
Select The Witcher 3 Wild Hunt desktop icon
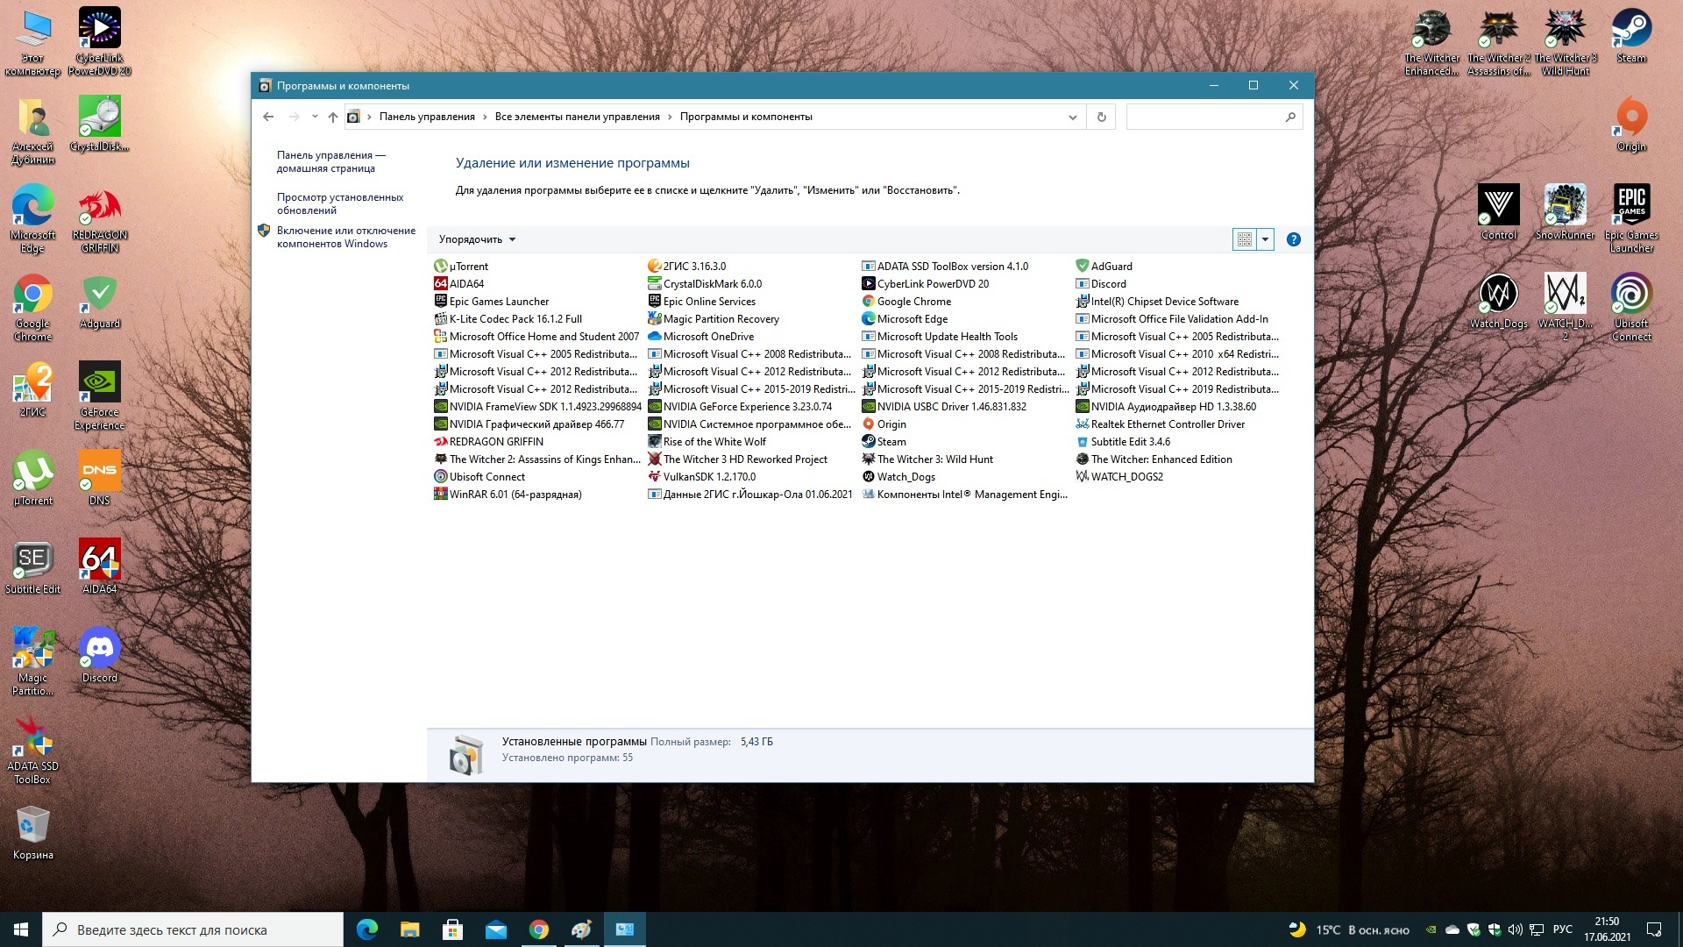[1565, 41]
